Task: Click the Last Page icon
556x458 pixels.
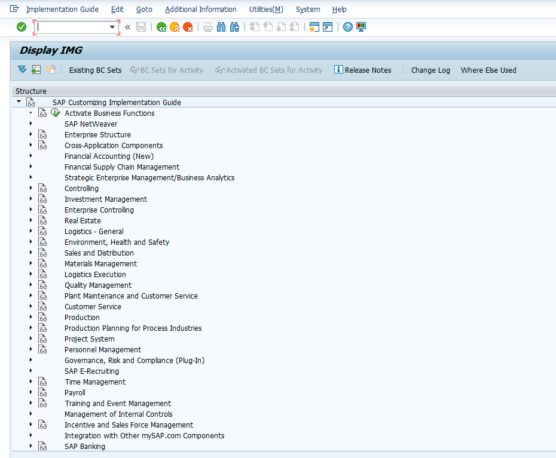Action: tap(294, 27)
